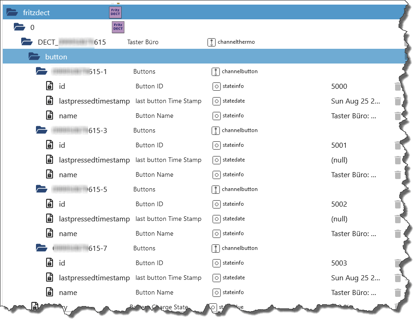This screenshot has width=420, height=324.
Task: Click file icon of lastpressedtimestamp under 615-1
Action: click(49, 100)
